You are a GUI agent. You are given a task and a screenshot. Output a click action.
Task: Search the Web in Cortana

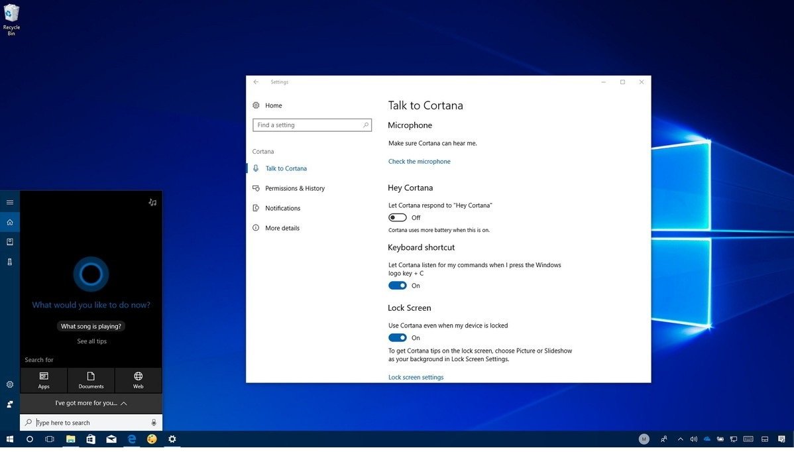pyautogui.click(x=139, y=380)
